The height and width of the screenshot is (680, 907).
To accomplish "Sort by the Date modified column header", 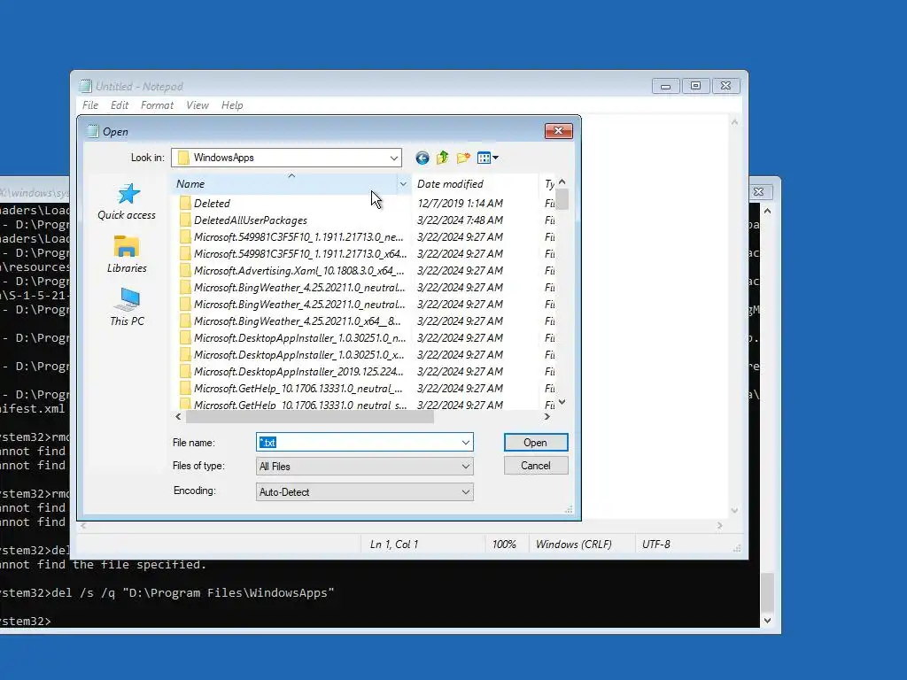I will pos(475,184).
